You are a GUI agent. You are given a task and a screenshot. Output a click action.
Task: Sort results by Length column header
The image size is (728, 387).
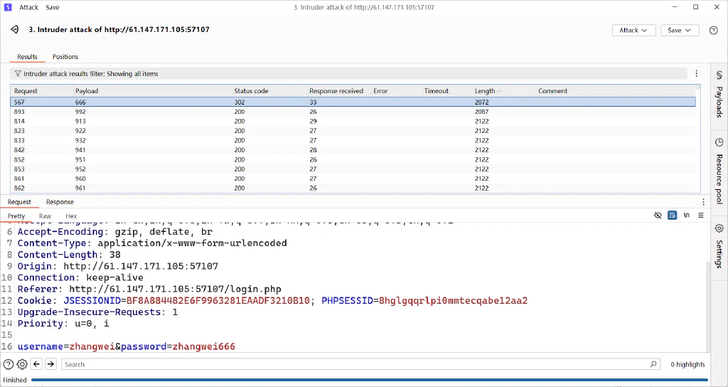(x=504, y=91)
